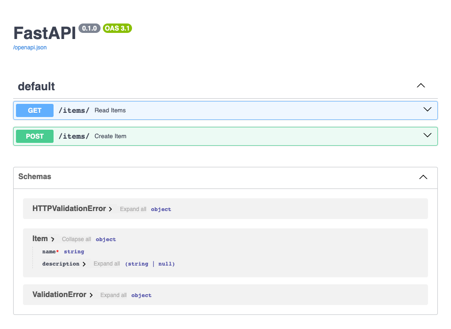Expand the POST /items/ Create Item operation

pyautogui.click(x=428, y=135)
